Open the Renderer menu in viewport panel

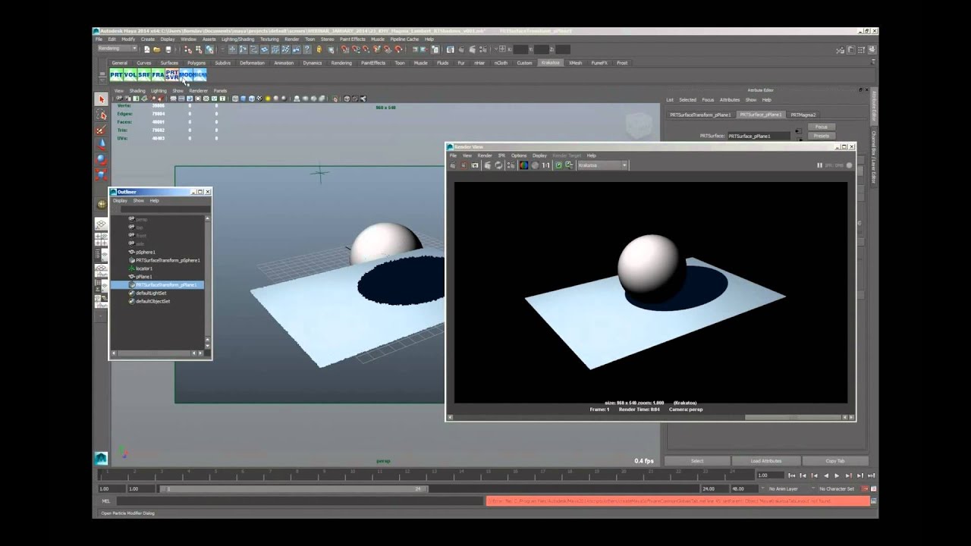(x=198, y=90)
